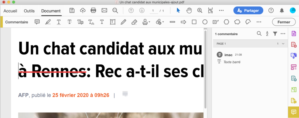The image size is (299, 118).
Task: Select connected lines tool
Action: tap(248, 22)
